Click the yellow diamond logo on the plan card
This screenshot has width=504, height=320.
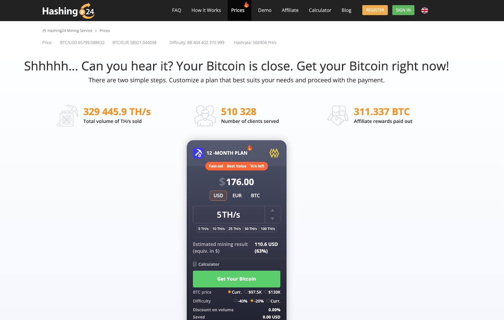(x=274, y=153)
